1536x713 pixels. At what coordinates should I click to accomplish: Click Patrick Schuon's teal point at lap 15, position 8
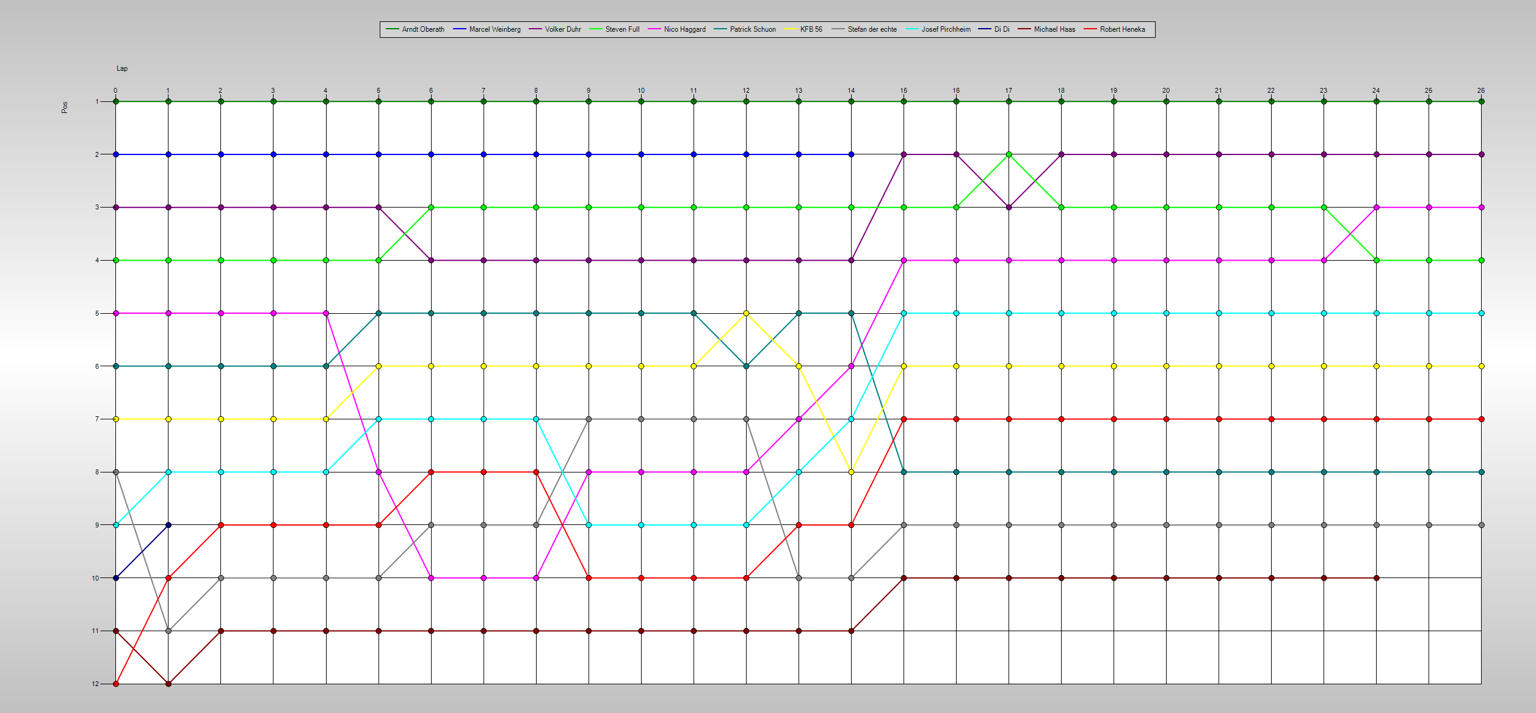[x=904, y=472]
